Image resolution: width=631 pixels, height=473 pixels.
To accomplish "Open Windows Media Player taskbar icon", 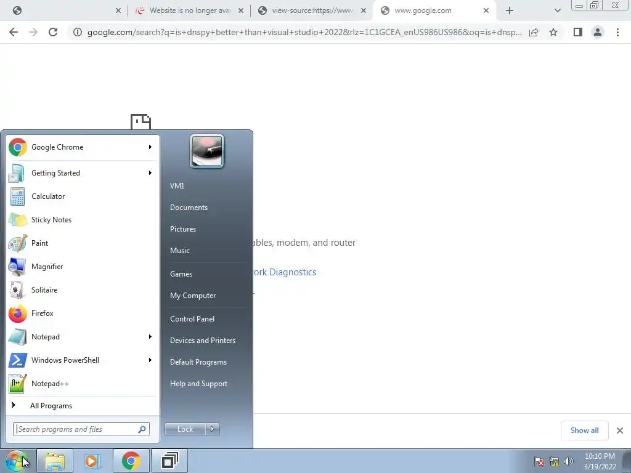I will click(92, 461).
